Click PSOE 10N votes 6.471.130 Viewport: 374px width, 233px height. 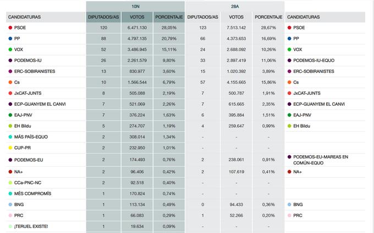pyautogui.click(x=137, y=27)
